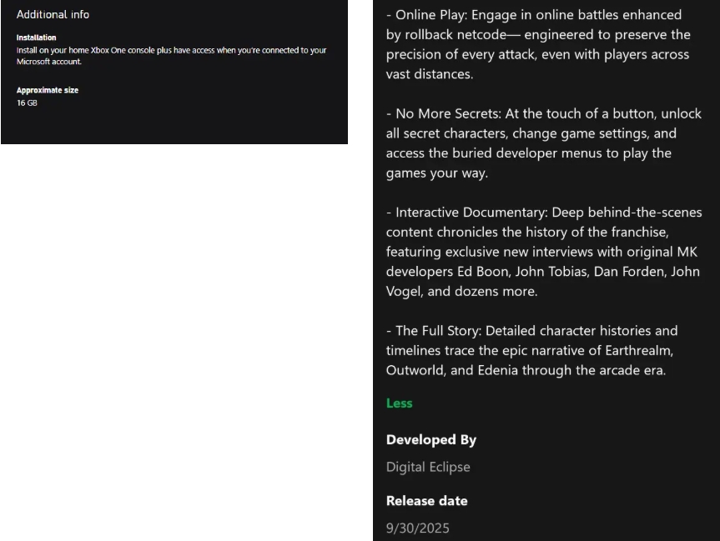720x541 pixels.
Task: Click the No More Secrets feature paragraph
Action: 544,143
